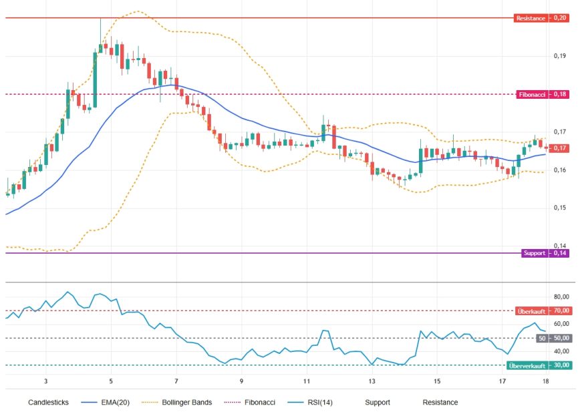The image size is (578, 414).
Task: Click date label 5 on time axis
Action: (111, 381)
